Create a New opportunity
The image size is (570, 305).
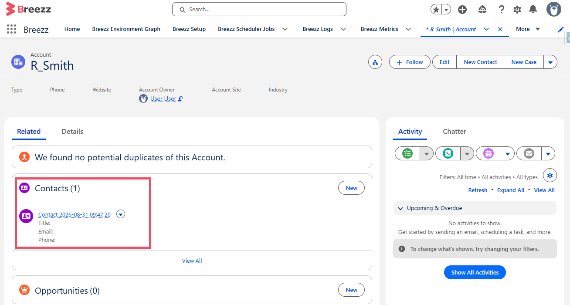[x=351, y=290]
